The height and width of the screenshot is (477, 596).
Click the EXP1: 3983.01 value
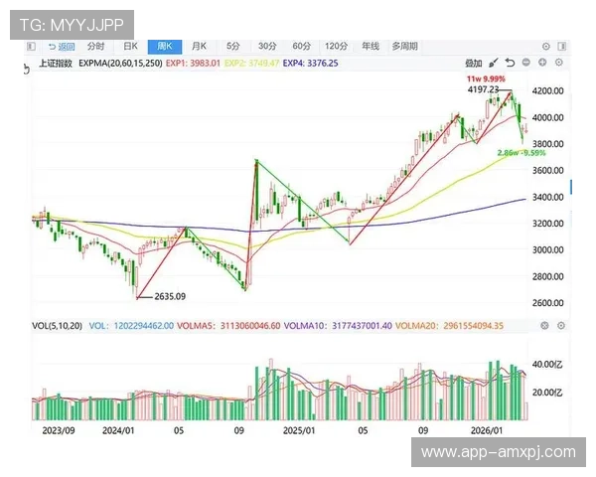193,64
